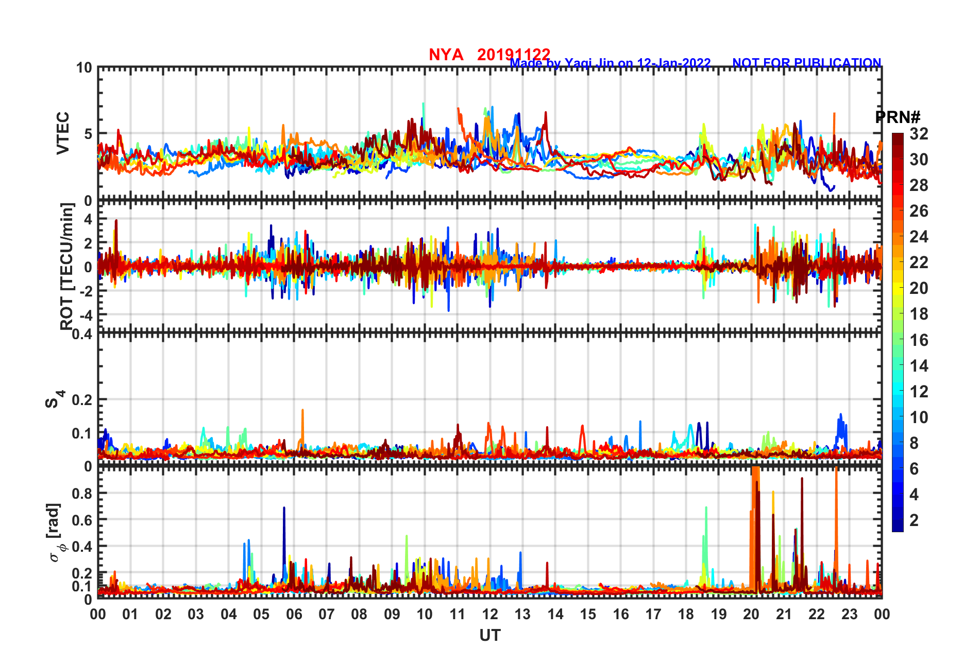Click the VTEC y-axis label

pos(63,133)
